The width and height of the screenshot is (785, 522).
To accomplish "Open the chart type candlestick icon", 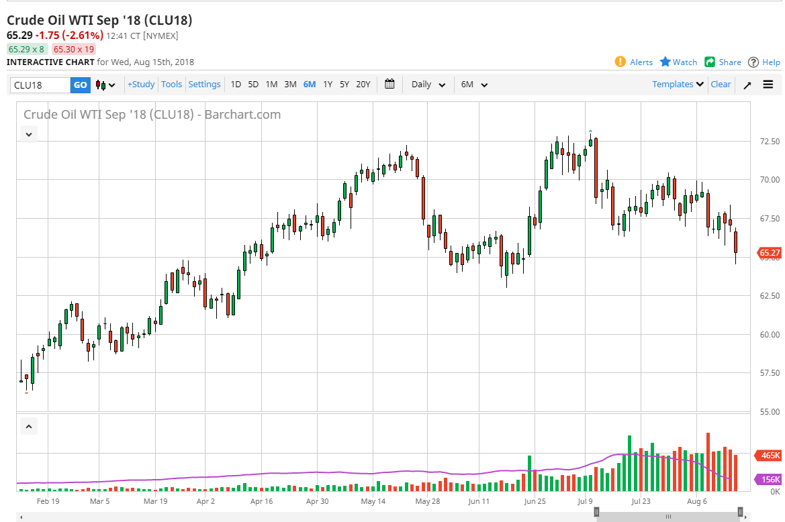I will click(99, 85).
